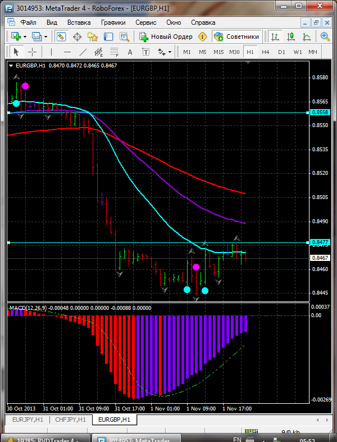Click the MACD(12,26,9) indicator label
The width and height of the screenshot is (337, 442).
point(28,308)
